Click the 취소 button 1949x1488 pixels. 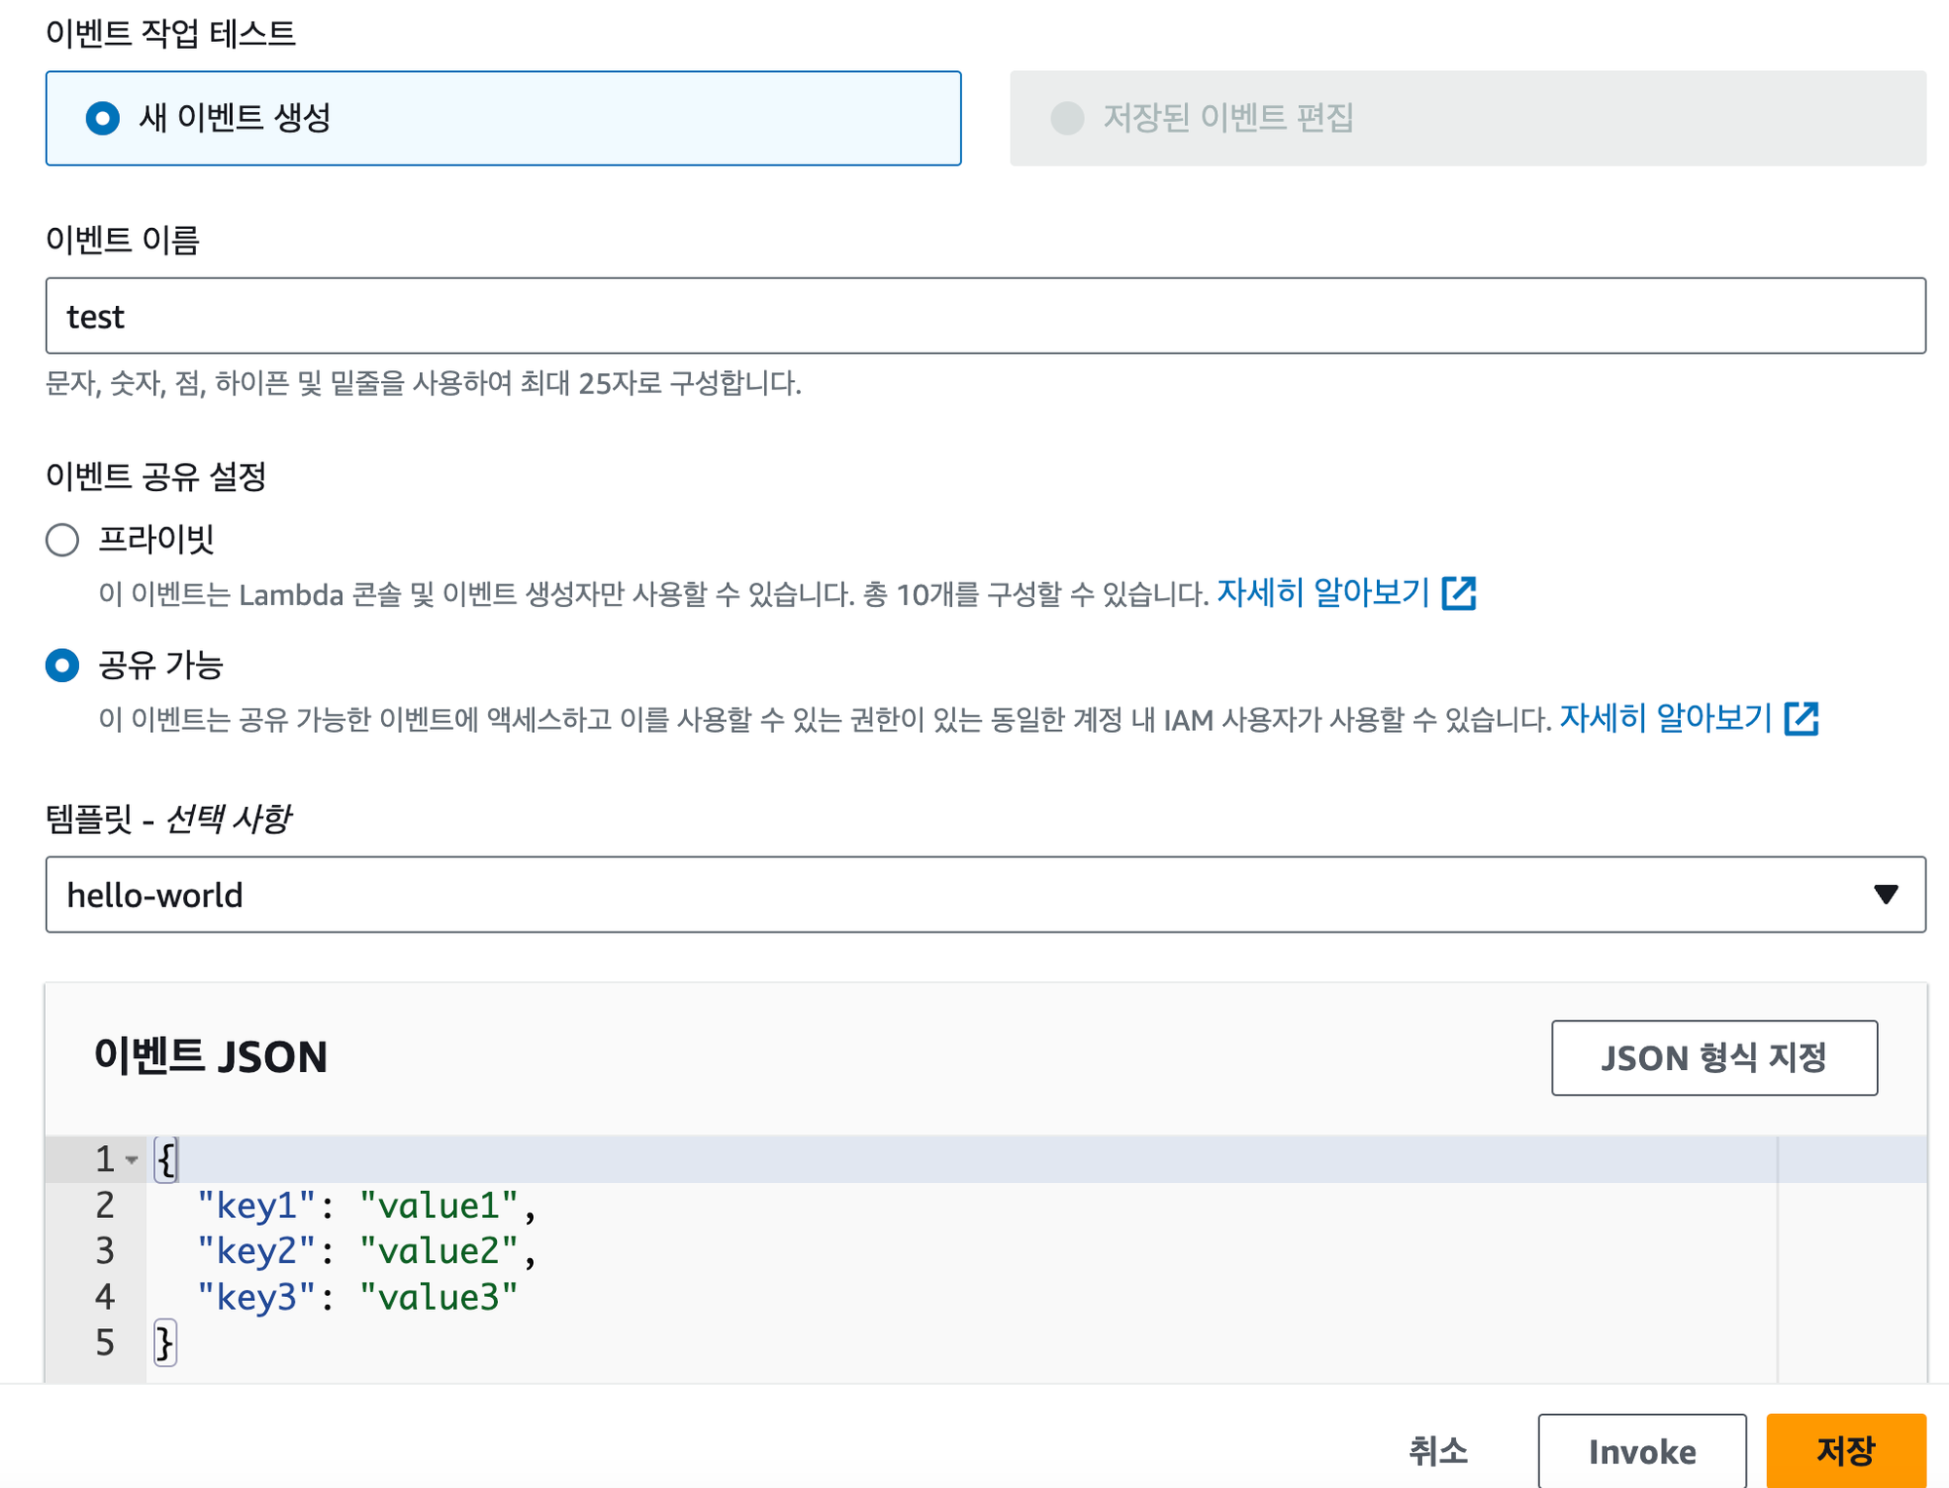(1437, 1451)
